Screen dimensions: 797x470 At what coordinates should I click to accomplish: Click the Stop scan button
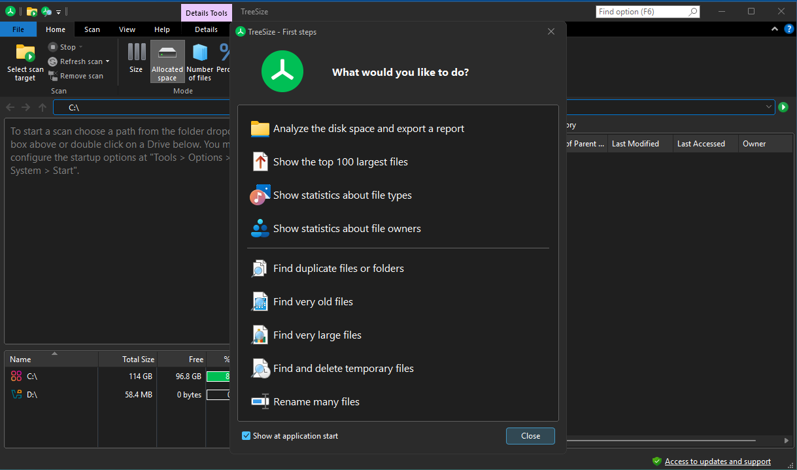coord(62,47)
